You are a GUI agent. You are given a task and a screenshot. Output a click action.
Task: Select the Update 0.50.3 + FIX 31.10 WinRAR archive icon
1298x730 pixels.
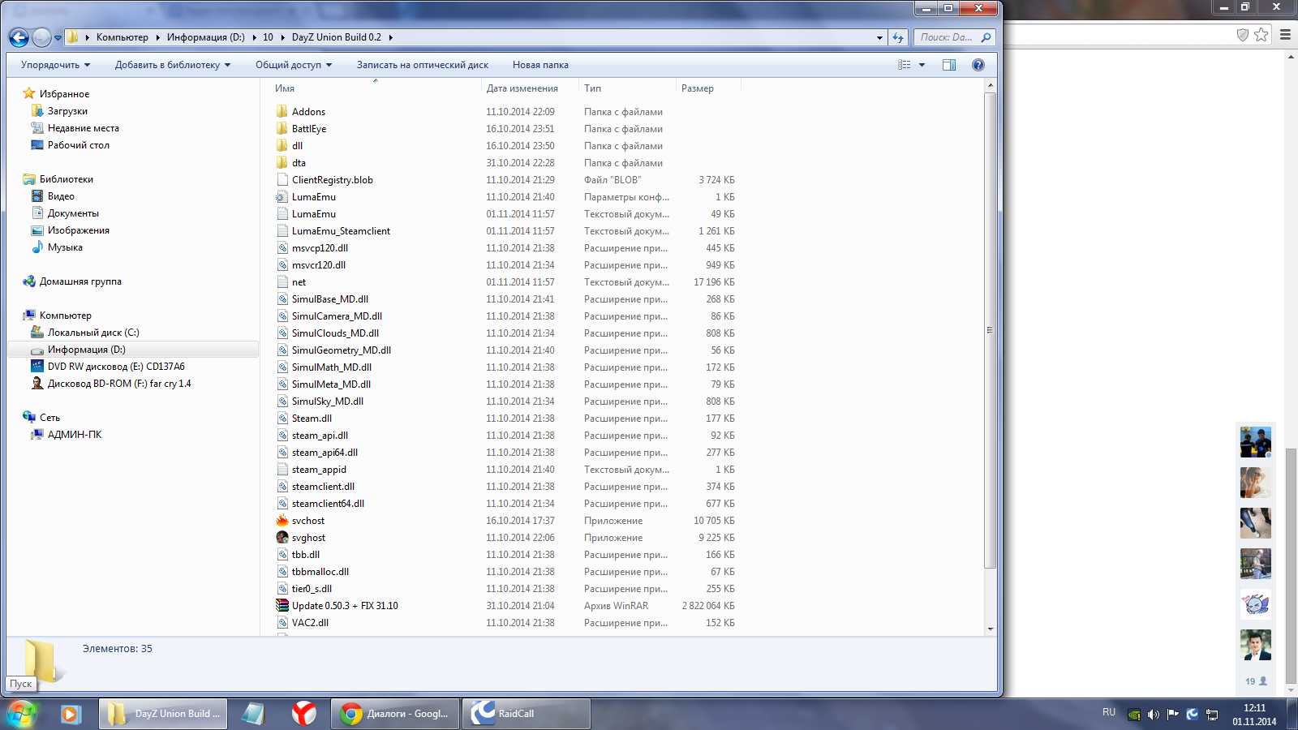(282, 606)
